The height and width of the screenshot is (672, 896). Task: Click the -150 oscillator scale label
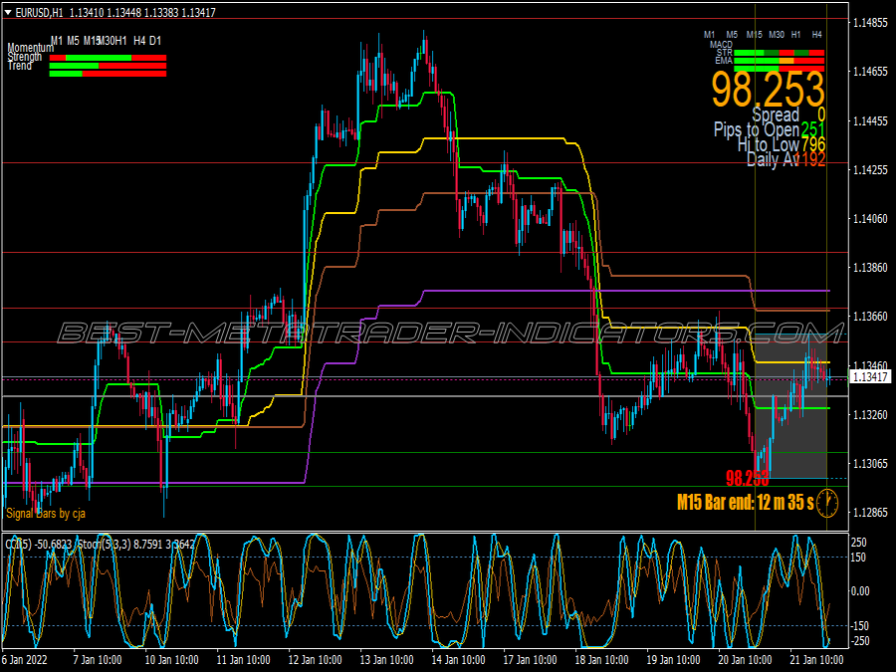coord(859,626)
